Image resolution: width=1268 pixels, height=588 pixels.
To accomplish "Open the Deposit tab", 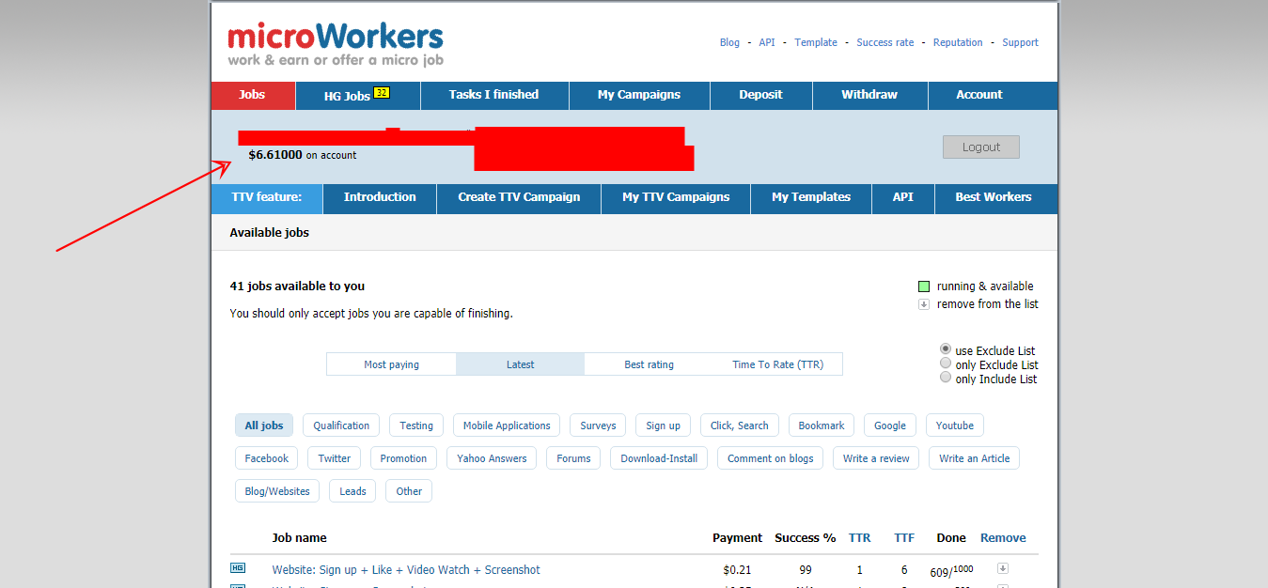I will pos(761,95).
